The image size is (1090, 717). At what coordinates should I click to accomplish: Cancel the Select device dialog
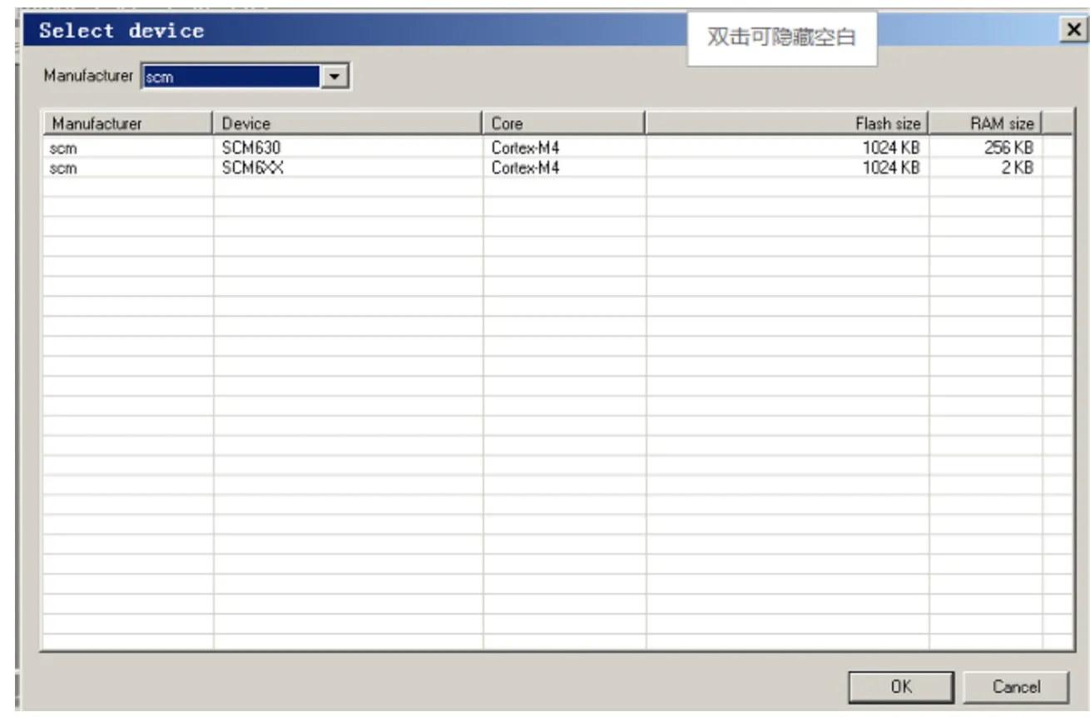coord(1016,687)
